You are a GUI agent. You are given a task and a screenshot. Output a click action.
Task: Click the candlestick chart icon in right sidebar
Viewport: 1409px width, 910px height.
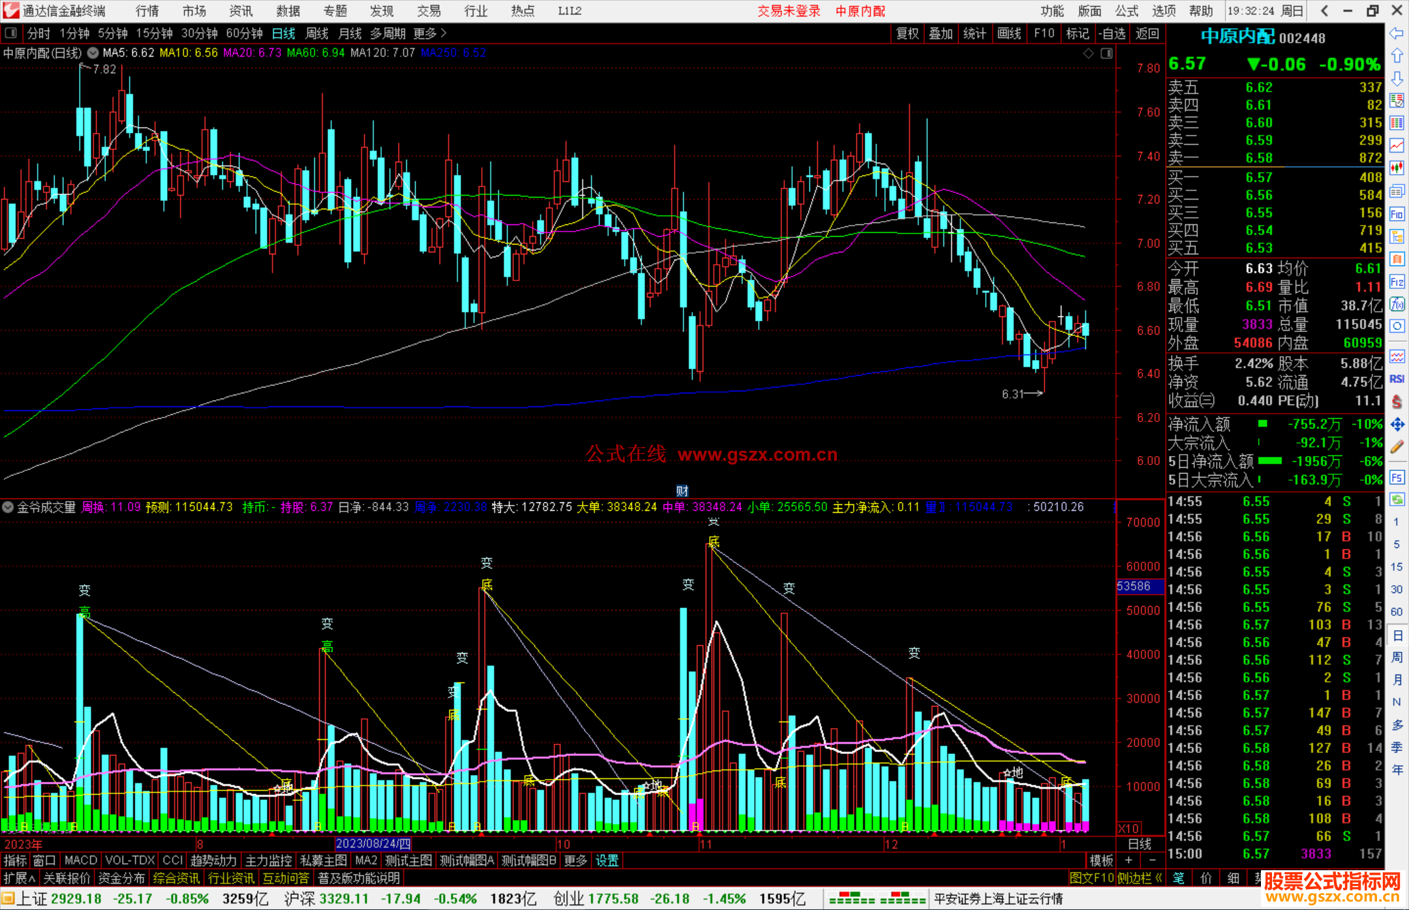1397,168
